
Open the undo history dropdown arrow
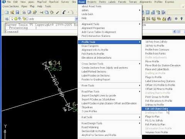pos(69,12)
